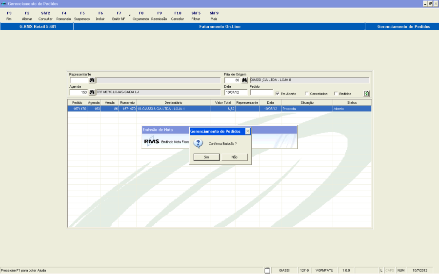Sort by the Pedido column header
This screenshot has width=439, height=274.
[77, 103]
